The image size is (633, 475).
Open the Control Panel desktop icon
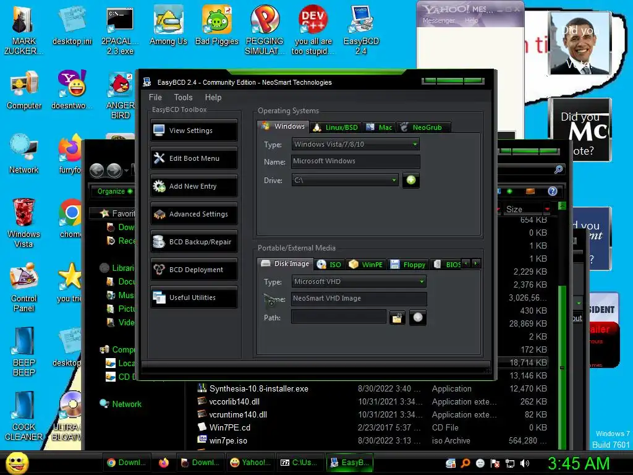click(x=24, y=287)
